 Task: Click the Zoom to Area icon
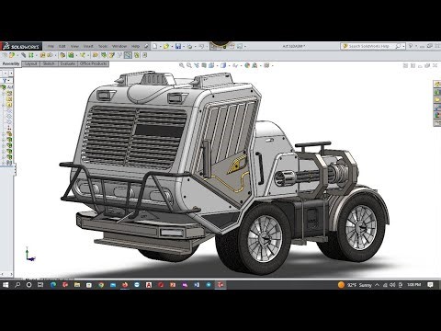point(189,65)
